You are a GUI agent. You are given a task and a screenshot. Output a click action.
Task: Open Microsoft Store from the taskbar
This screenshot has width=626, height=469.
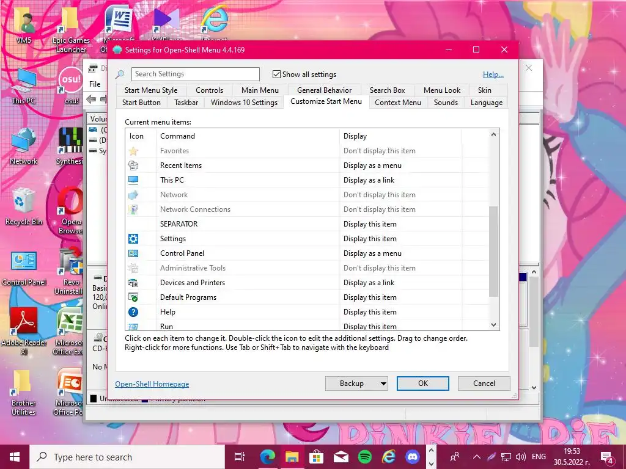(316, 457)
